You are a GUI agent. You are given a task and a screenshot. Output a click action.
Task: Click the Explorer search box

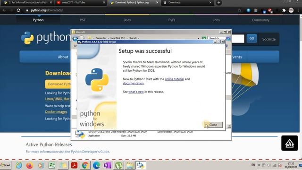click(216, 38)
